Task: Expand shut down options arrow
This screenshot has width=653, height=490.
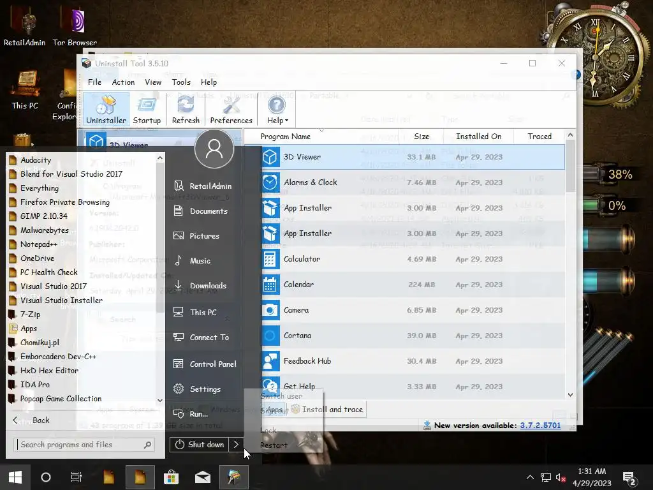Action: point(236,445)
